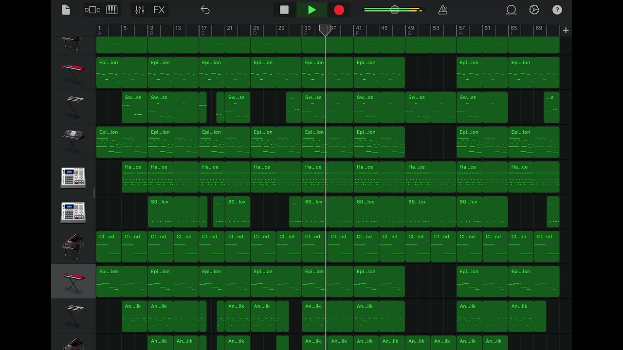Select the Cl...nd region starting at bar 69

click(x=547, y=247)
